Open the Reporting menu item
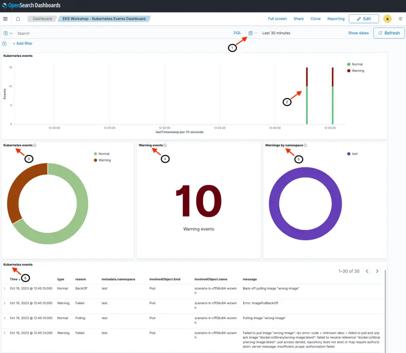Image resolution: width=406 pixels, height=353 pixels. coord(335,19)
